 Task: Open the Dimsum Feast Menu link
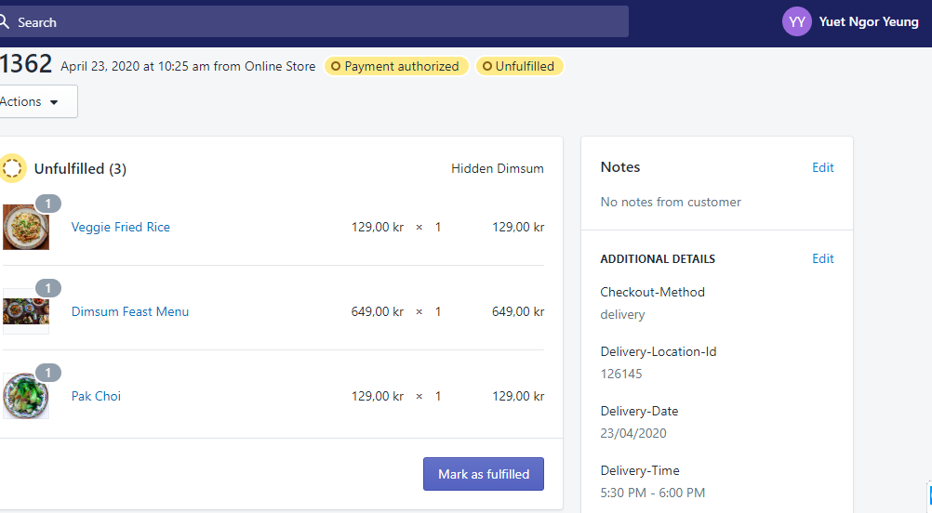pos(130,312)
